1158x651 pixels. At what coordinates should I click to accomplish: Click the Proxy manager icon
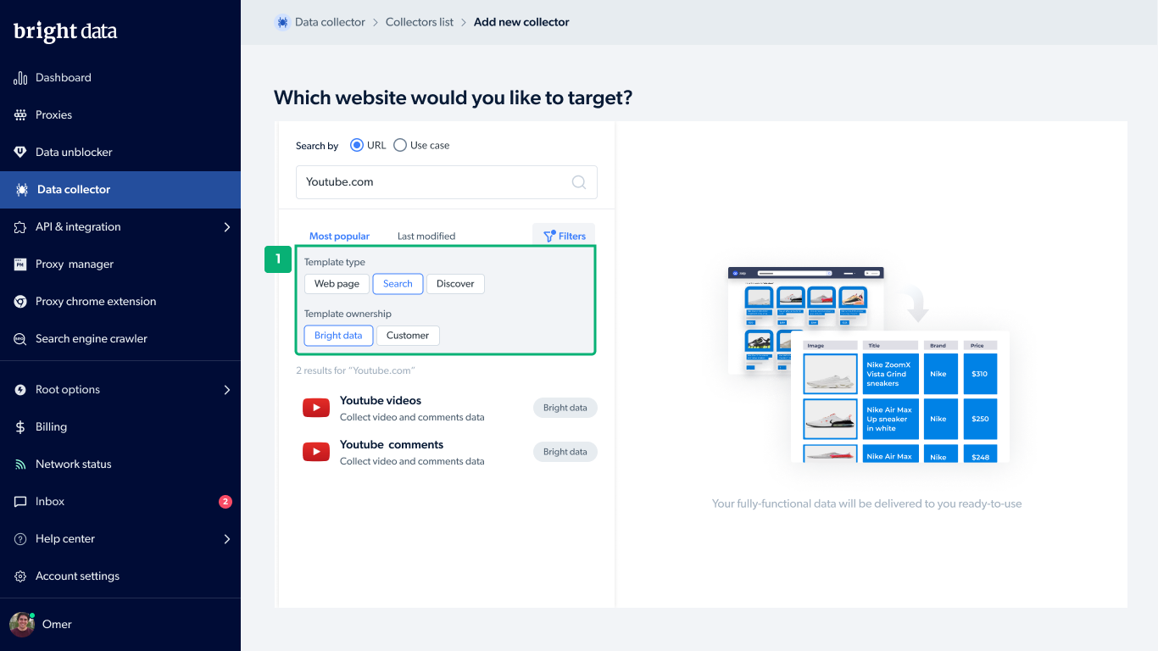20,264
